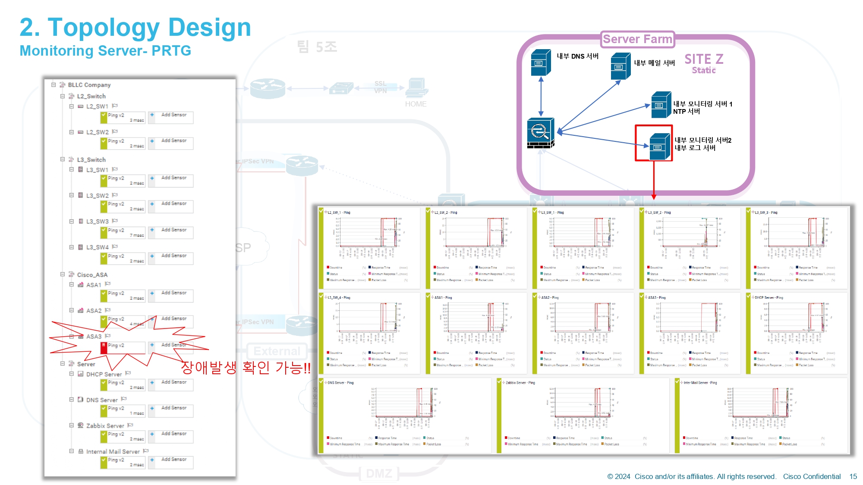The height and width of the screenshot is (485, 863).
Task: Collapse the DHCP Server device node
Action: 72,374
